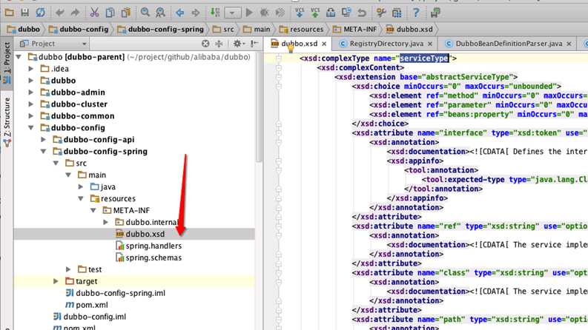
Task: Click 'dubbo' breadcrumb in navigation bar
Action: click(23, 29)
